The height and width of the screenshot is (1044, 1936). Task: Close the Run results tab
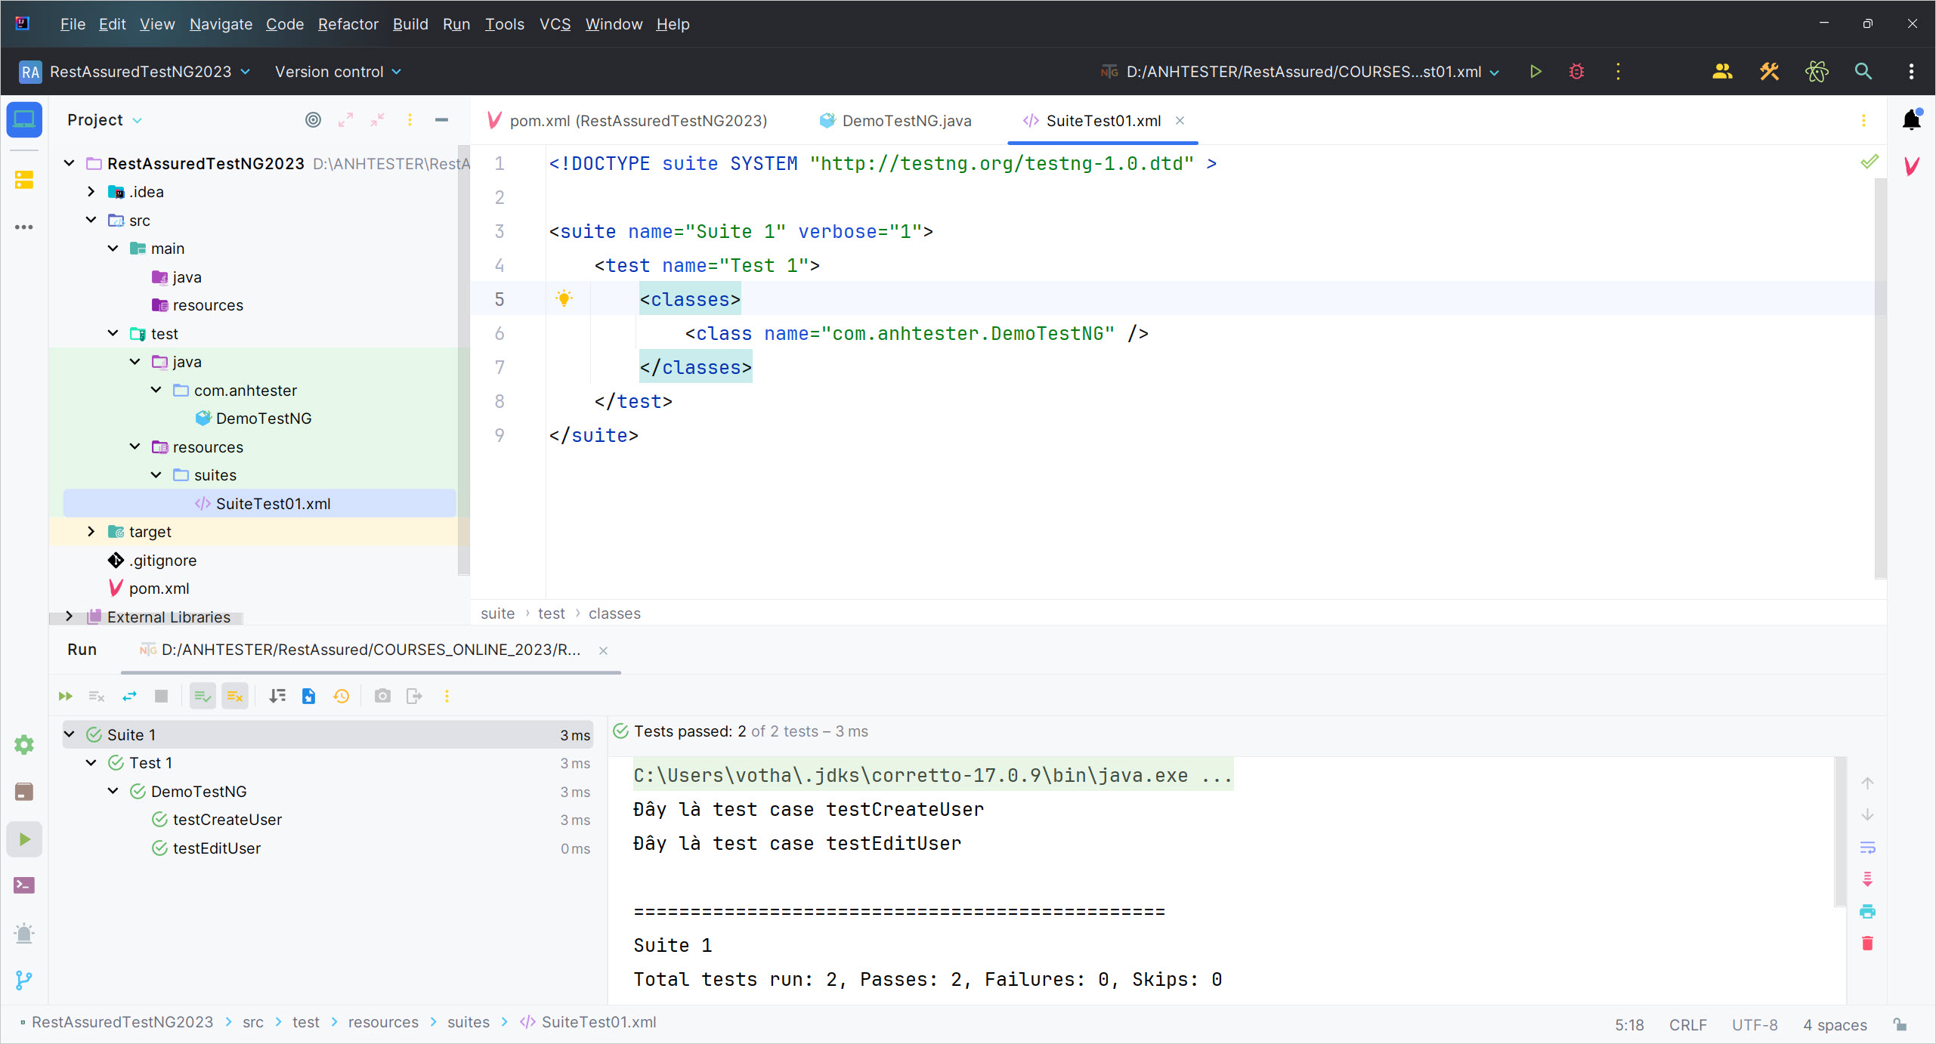click(x=603, y=650)
